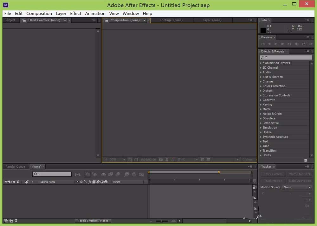Image resolution: width=317 pixels, height=226 pixels.
Task: Expand the Keying effects category
Action: point(261,105)
